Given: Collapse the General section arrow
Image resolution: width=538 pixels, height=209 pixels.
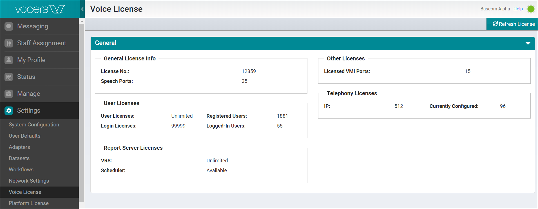Looking at the screenshot, I should 528,43.
